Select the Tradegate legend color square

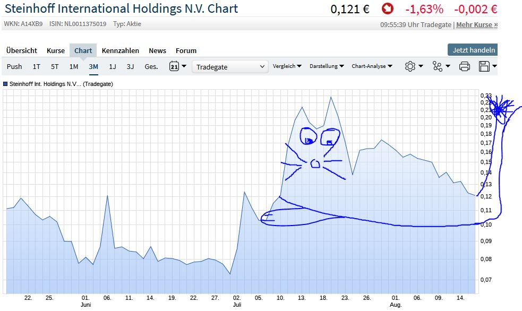click(5, 83)
